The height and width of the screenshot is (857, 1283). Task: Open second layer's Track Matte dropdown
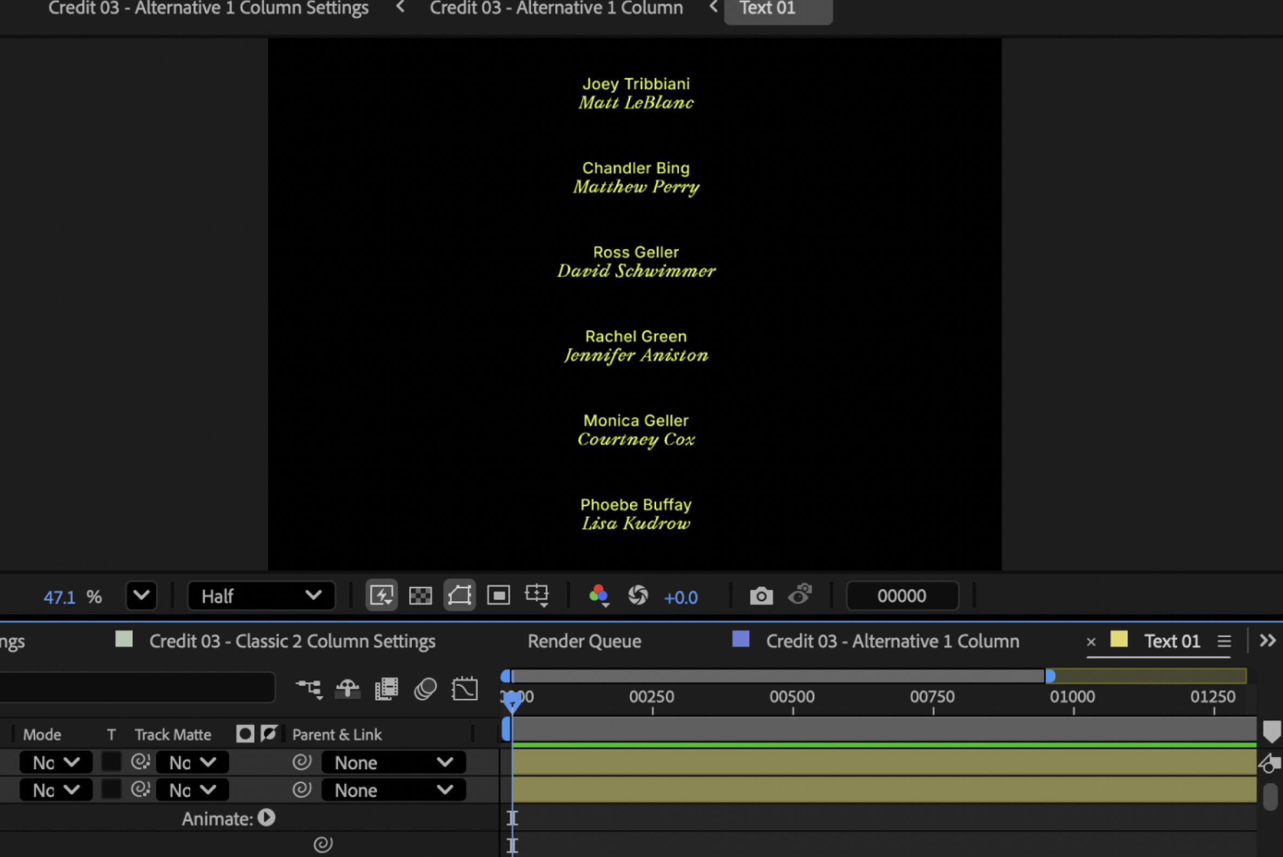click(x=192, y=790)
